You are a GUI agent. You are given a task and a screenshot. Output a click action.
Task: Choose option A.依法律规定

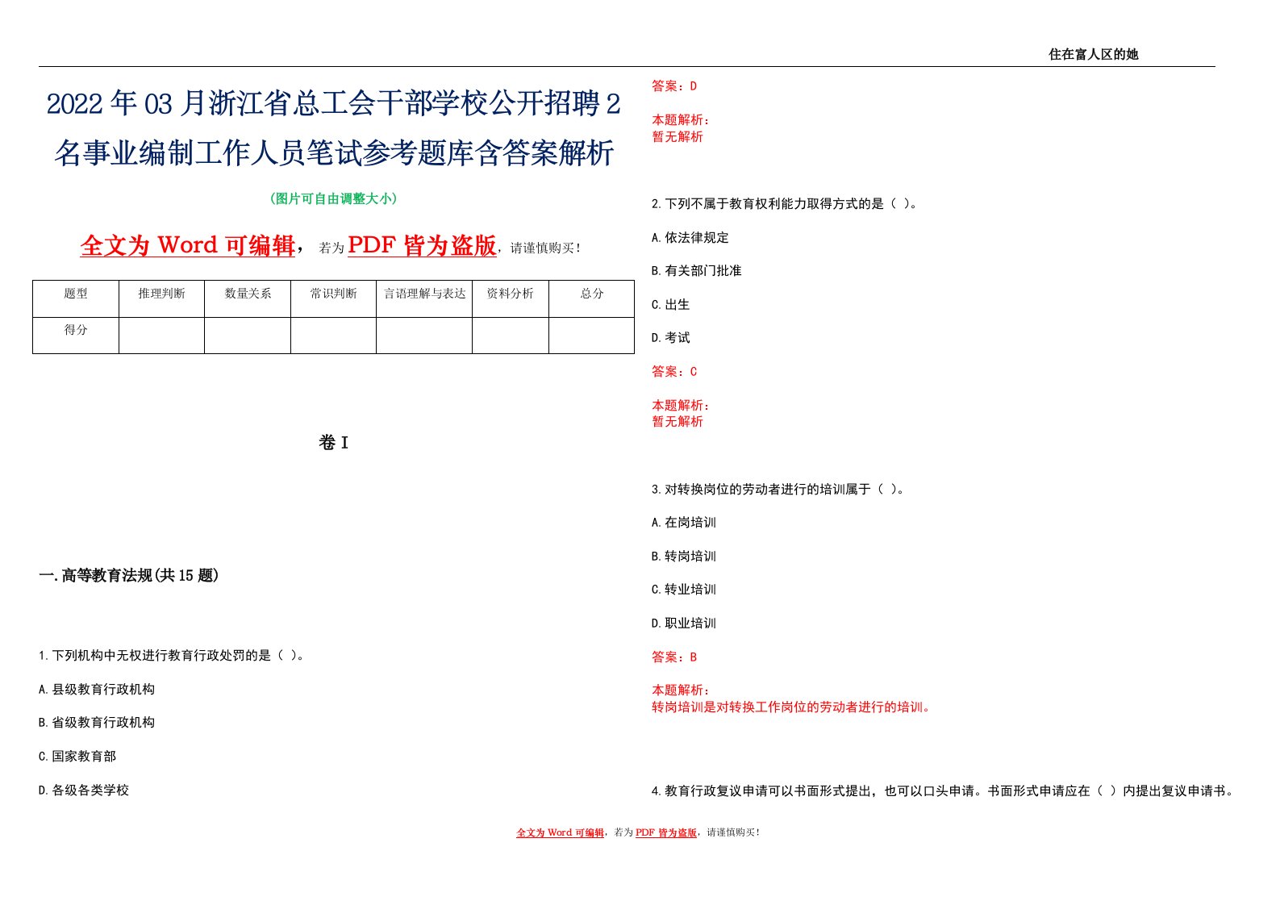click(690, 238)
